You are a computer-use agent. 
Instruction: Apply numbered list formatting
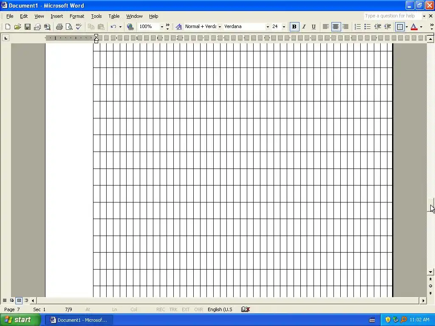point(358,27)
